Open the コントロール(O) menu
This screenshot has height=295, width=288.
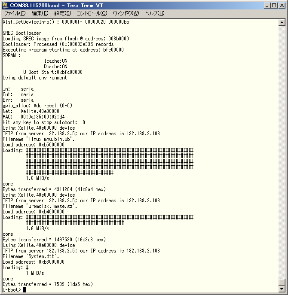92,13
